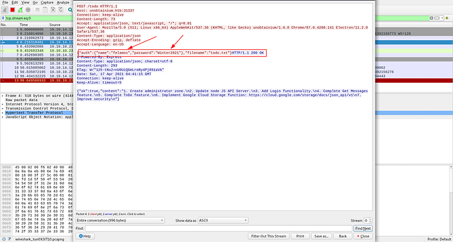The image size is (453, 242).
Task: Expand Internet Protocol Version 4 row
Action: (3, 104)
